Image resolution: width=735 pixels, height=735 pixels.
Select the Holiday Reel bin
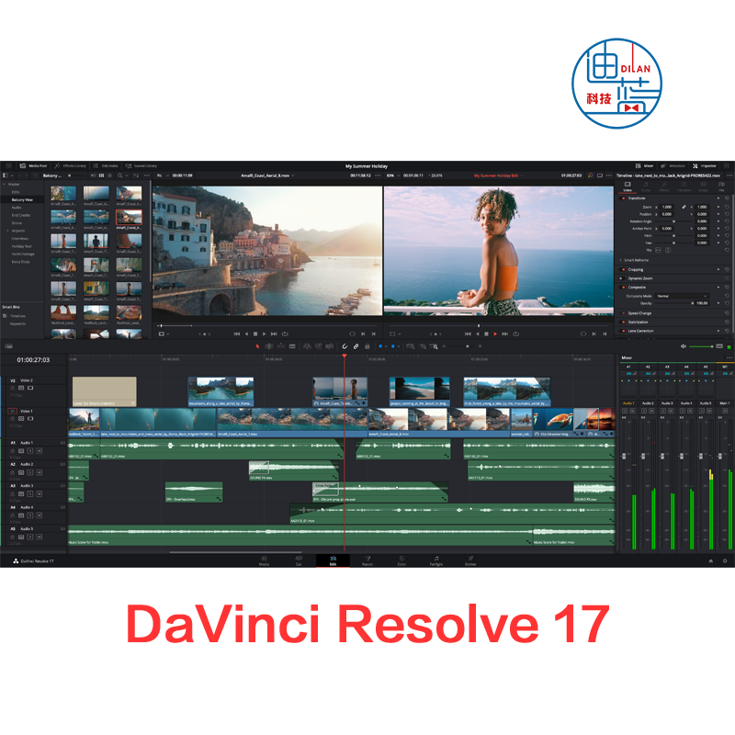click(21, 246)
